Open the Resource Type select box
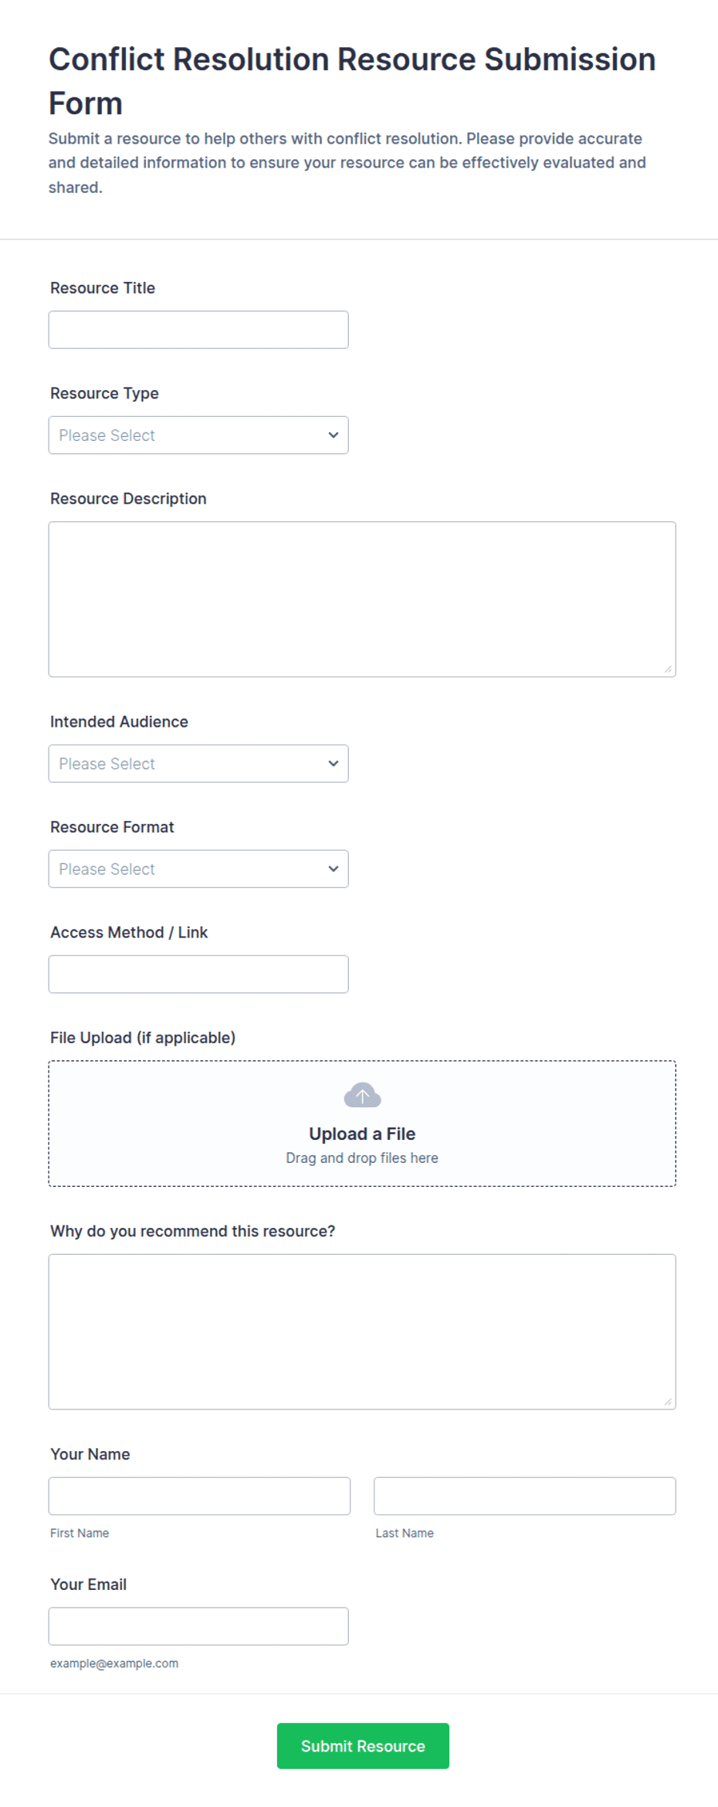 click(x=198, y=435)
